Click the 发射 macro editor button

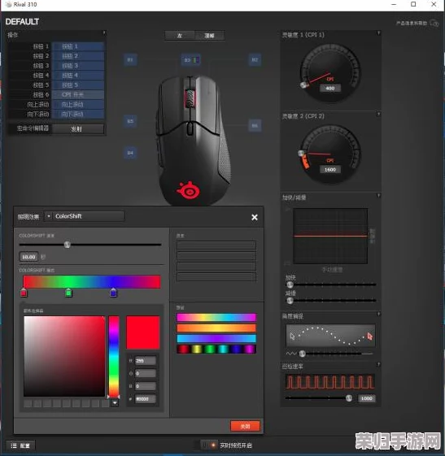click(78, 128)
